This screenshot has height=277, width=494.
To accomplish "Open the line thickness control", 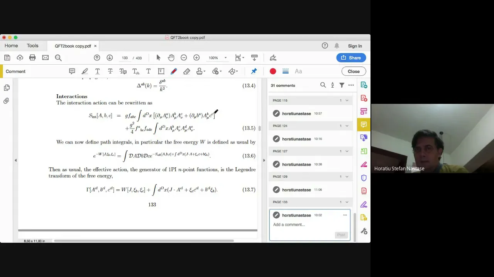I will [285, 71].
